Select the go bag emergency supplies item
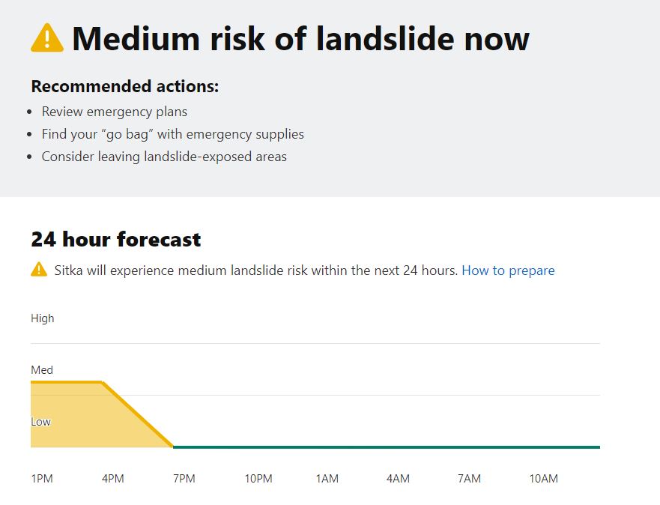660x505 pixels. pyautogui.click(x=173, y=134)
